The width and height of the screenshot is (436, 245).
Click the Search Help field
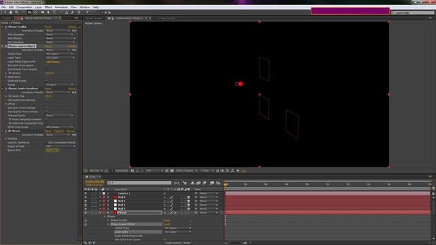click(412, 13)
